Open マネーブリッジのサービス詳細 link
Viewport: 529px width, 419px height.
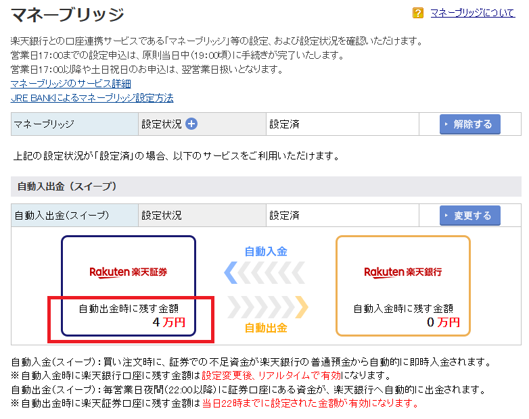coord(71,84)
